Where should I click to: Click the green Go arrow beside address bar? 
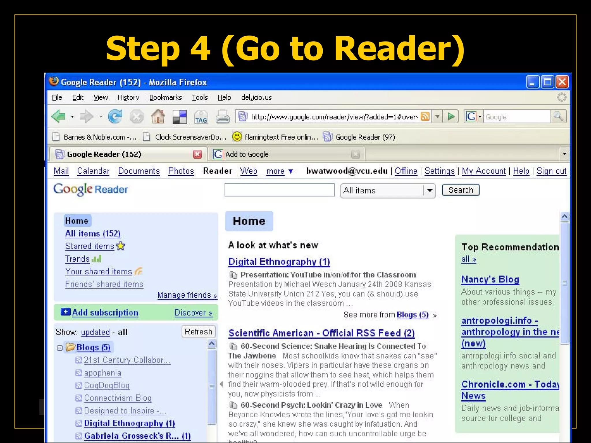pyautogui.click(x=451, y=117)
